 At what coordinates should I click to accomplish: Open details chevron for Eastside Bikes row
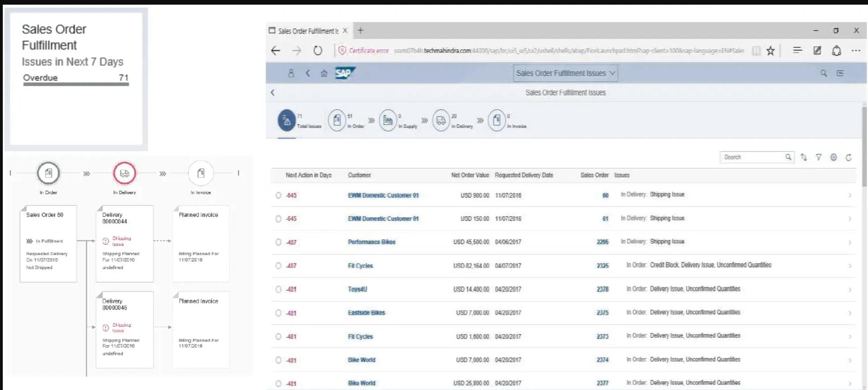(849, 313)
